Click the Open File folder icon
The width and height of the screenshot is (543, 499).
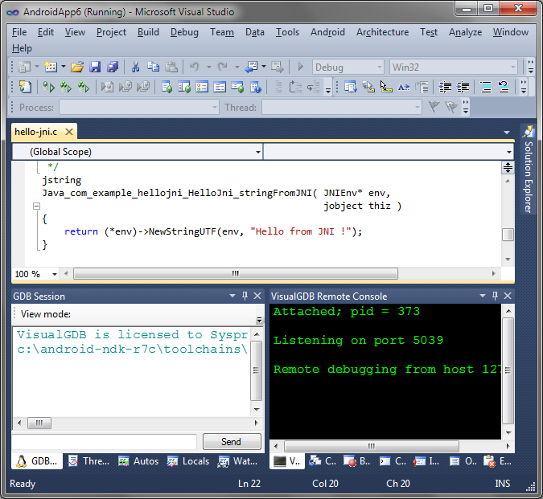click(x=77, y=67)
